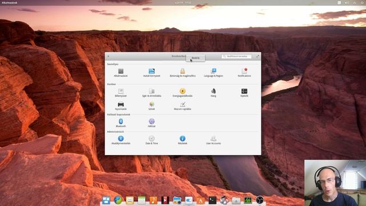366x206 pixels.
Task: Open the session power indicator in the top panel
Action: click(362, 2)
